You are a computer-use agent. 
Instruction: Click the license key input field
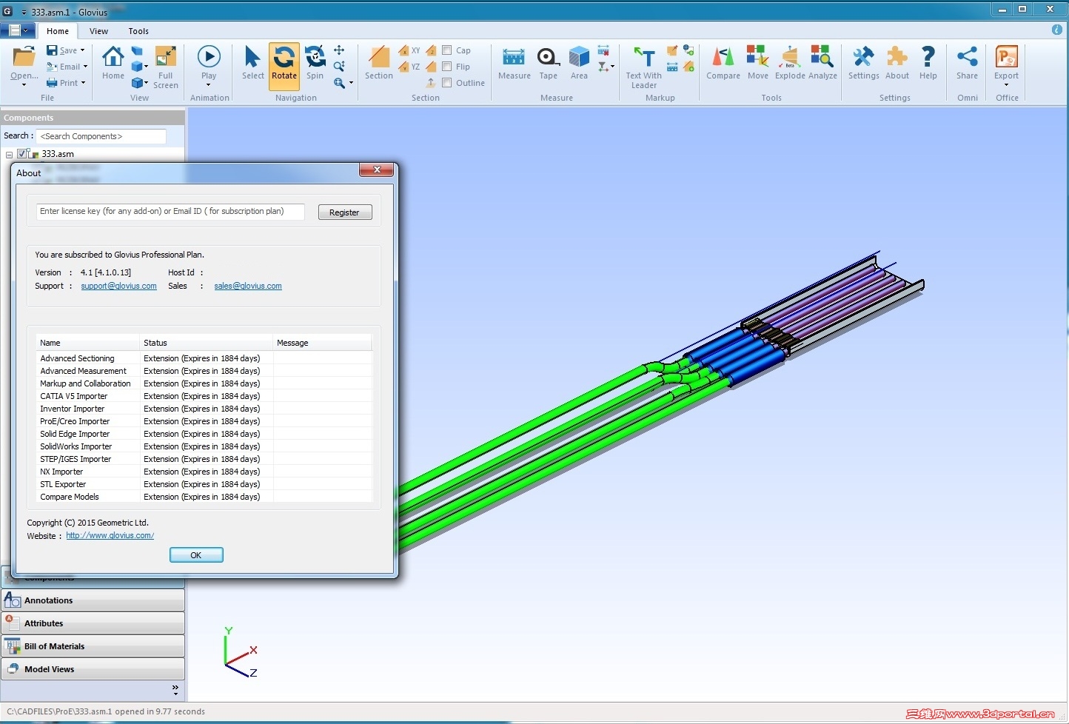pos(170,212)
